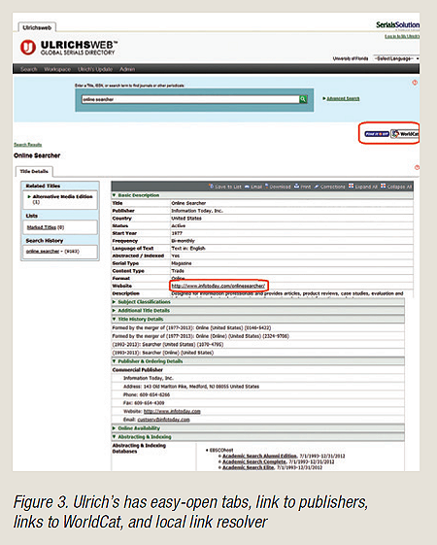Click Corrections in the record toolbar
437x545 pixels.
[x=329, y=187]
